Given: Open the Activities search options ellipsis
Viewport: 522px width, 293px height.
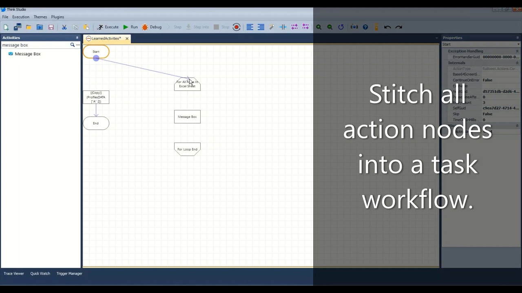Looking at the screenshot, I should coord(78,45).
